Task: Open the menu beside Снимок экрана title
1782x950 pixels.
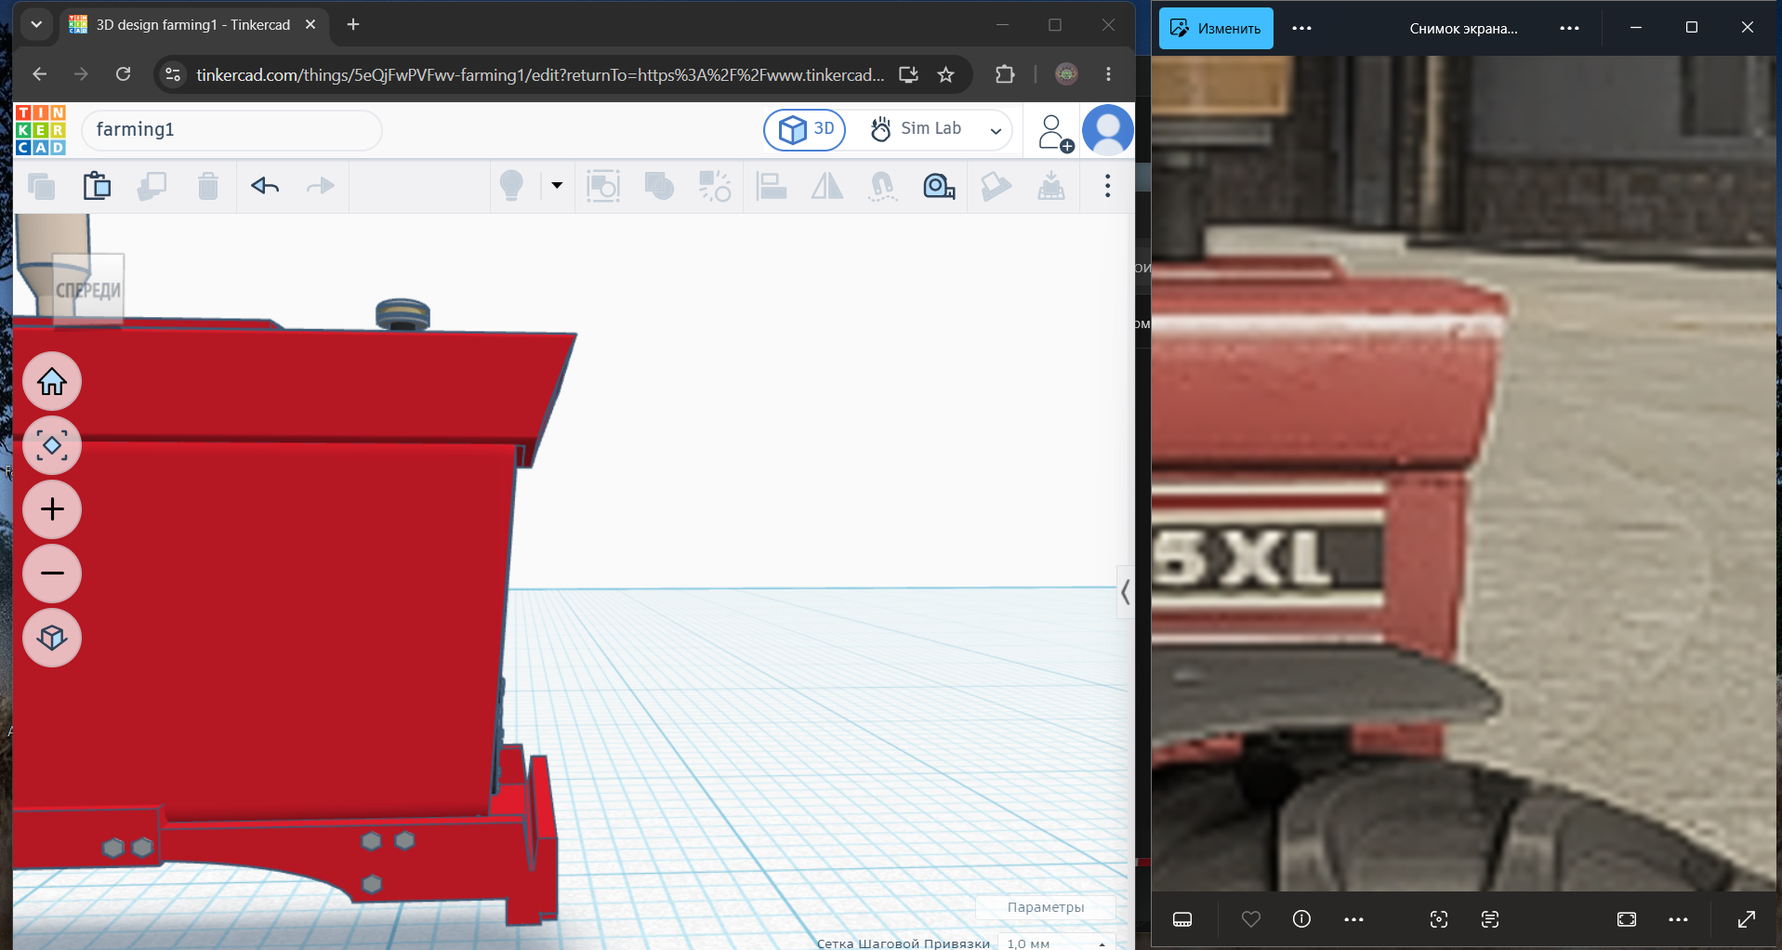Action: click(x=1570, y=28)
